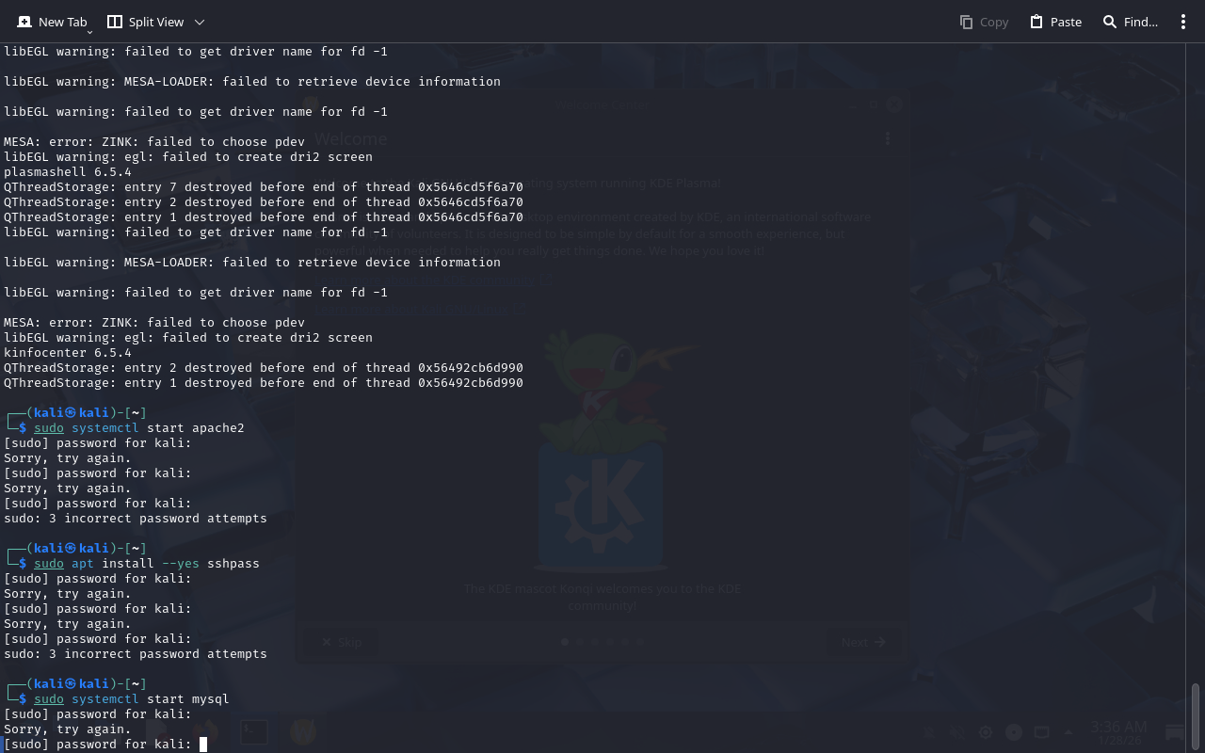Open a new terminal tab

[52, 22]
